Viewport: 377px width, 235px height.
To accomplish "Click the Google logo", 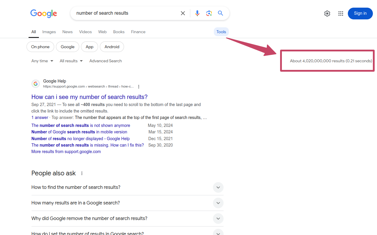I will pyautogui.click(x=44, y=14).
